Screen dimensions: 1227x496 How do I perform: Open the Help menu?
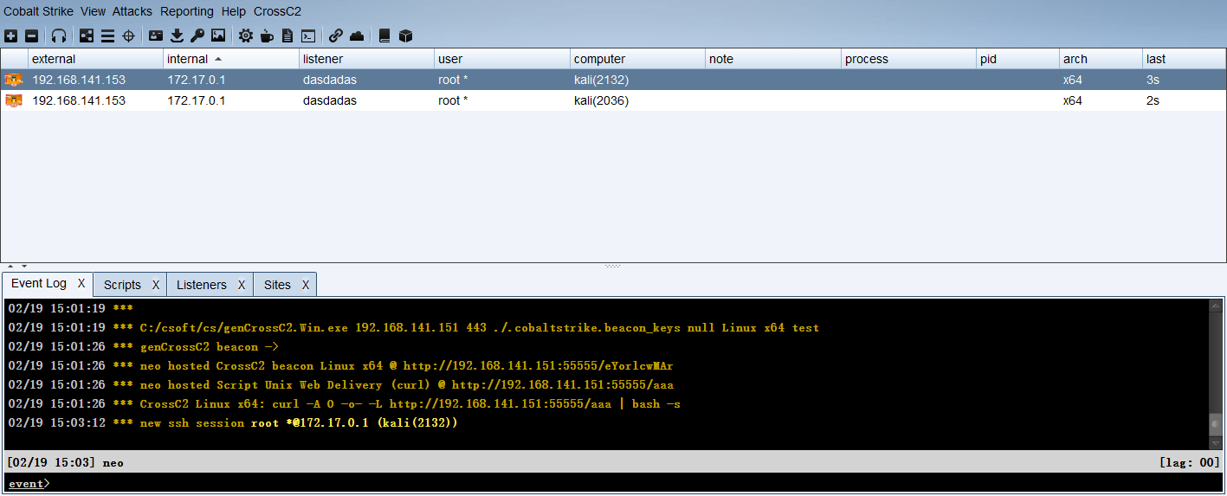click(233, 11)
